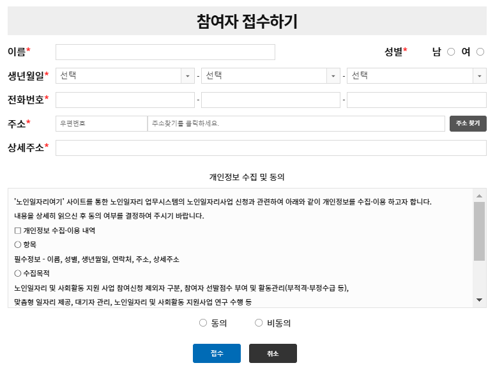Open the birth year 선택 dropdown

click(x=125, y=76)
